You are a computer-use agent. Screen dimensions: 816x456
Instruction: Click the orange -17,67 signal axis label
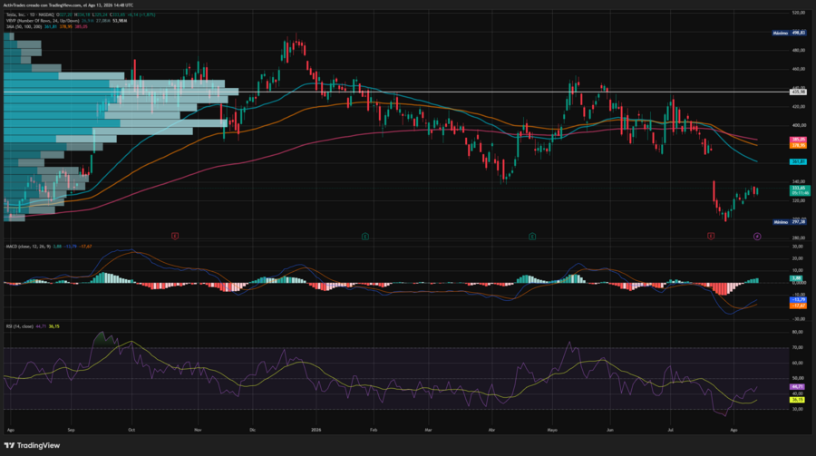pos(798,306)
